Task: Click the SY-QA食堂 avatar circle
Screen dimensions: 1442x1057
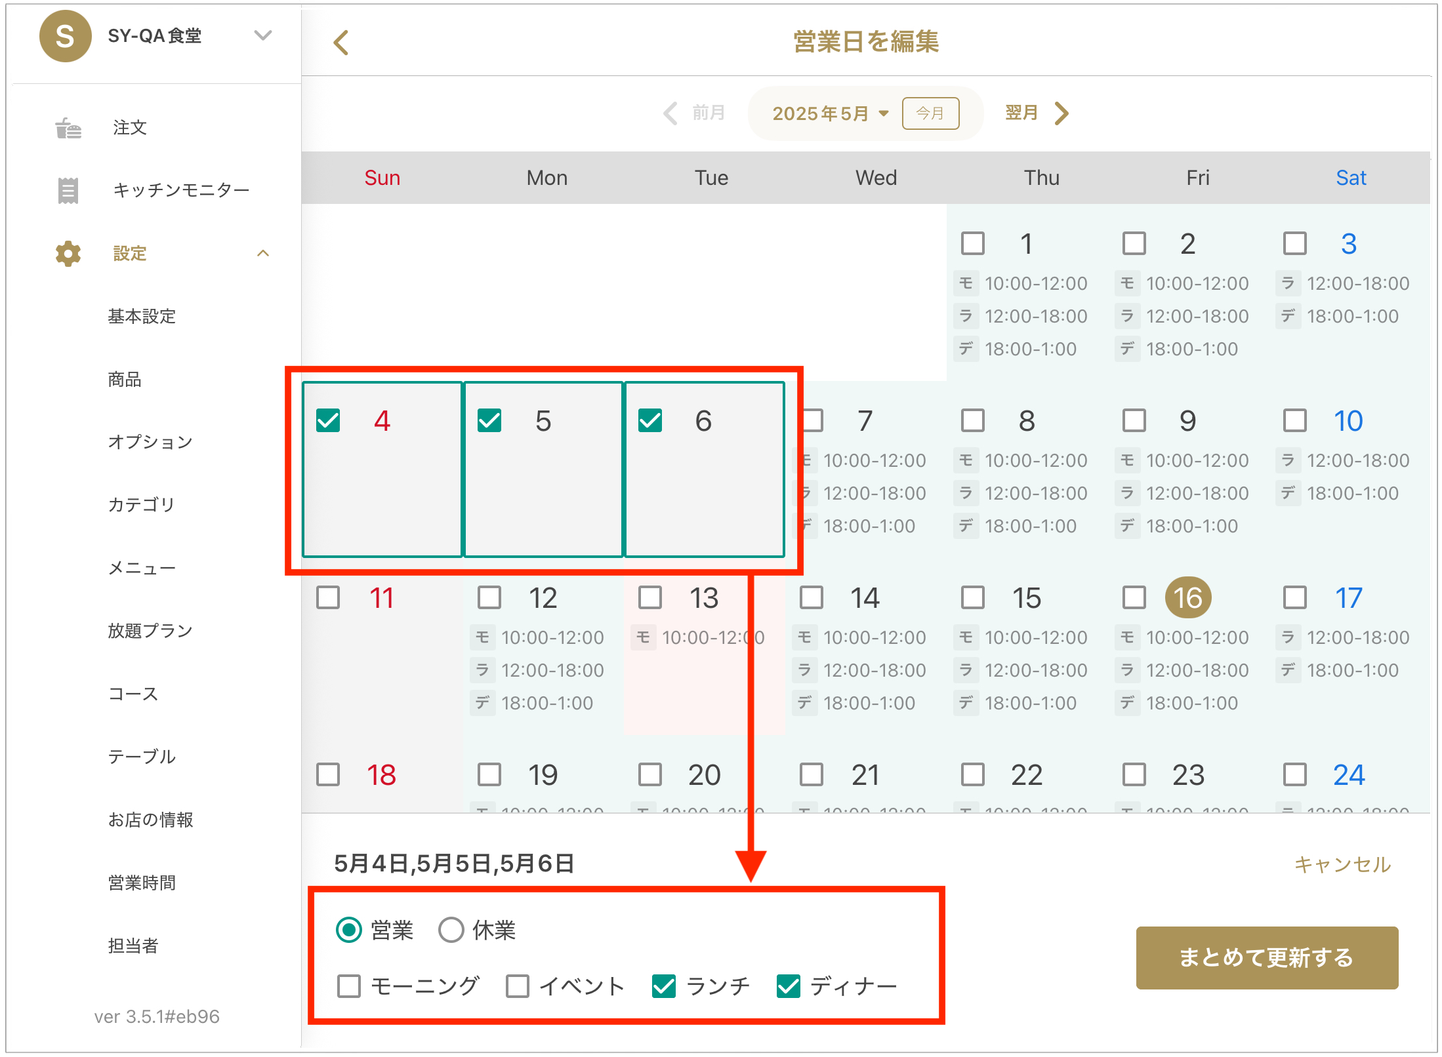Action: (x=65, y=36)
